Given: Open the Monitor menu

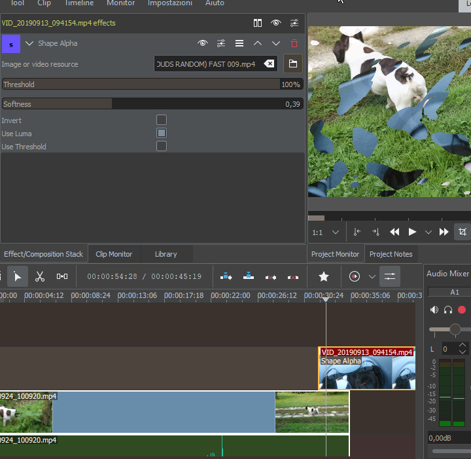Looking at the screenshot, I should [121, 3].
